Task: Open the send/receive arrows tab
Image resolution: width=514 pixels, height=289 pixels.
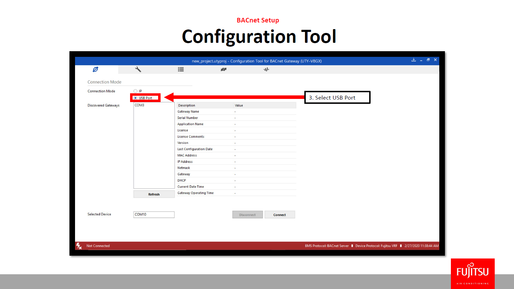Action: tap(224, 69)
